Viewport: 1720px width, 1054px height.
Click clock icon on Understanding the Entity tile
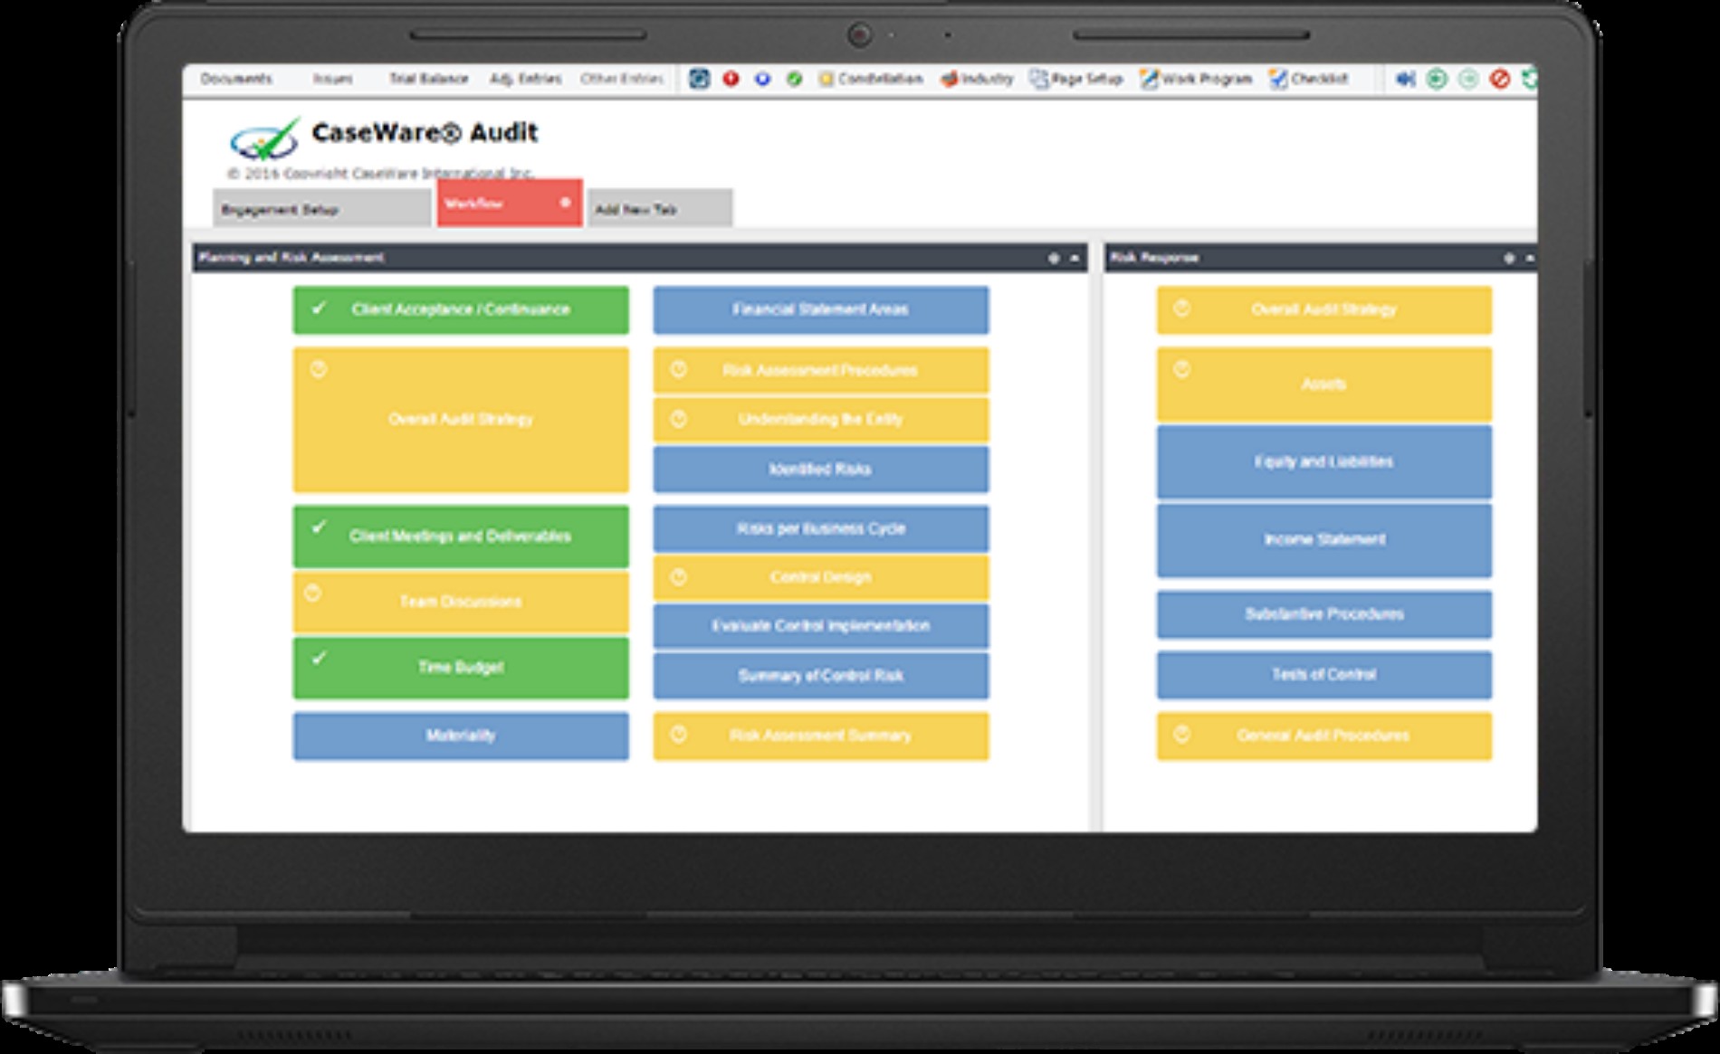pyautogui.click(x=679, y=419)
